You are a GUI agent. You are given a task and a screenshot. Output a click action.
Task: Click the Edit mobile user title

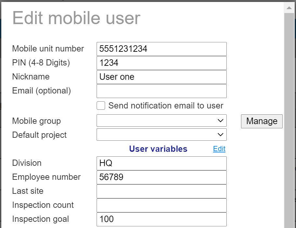click(76, 18)
